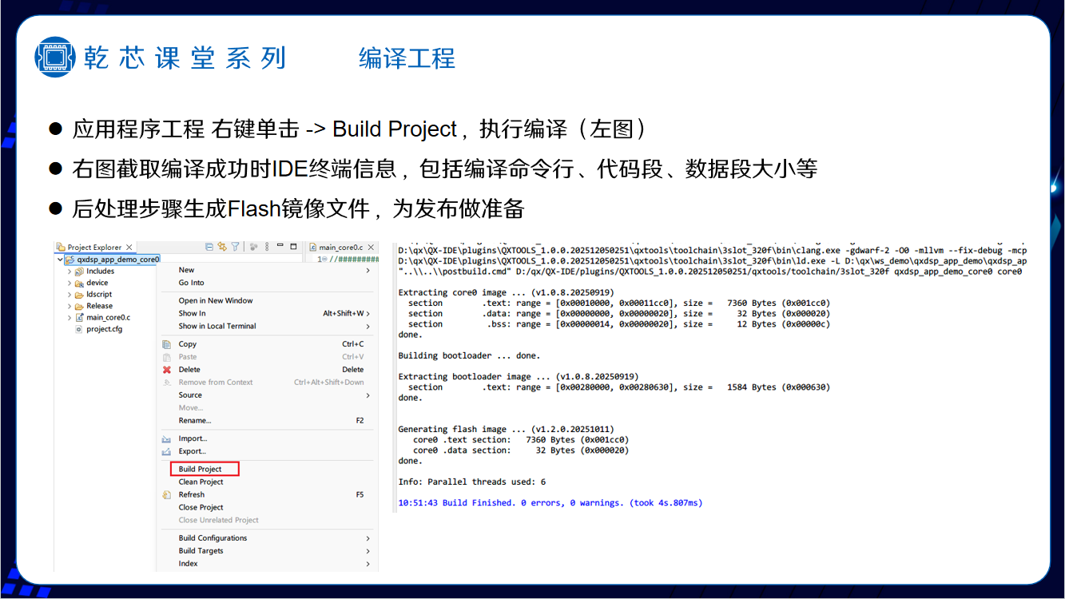Click 'Info: Parallel threads used: 6' line

[472, 482]
